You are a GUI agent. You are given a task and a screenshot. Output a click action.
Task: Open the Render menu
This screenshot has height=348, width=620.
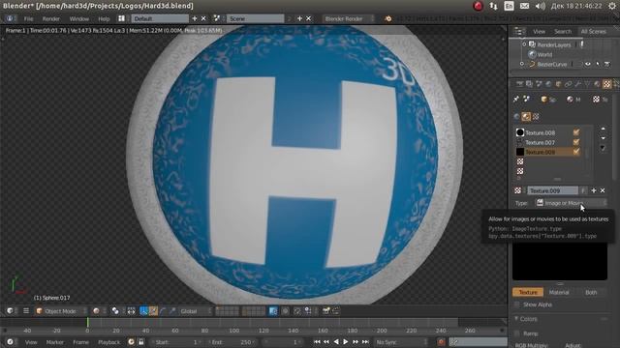[x=51, y=18]
